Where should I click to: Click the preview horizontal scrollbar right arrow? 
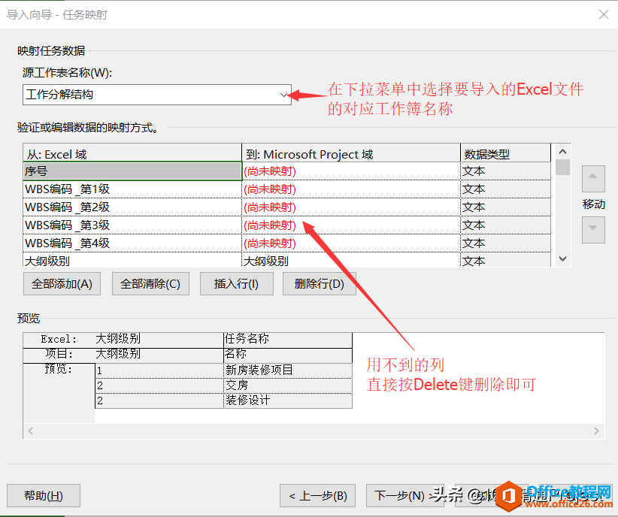point(596,431)
